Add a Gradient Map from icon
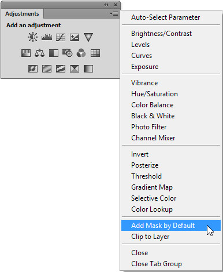The width and height of the screenshot is (223, 272). tap(88, 68)
